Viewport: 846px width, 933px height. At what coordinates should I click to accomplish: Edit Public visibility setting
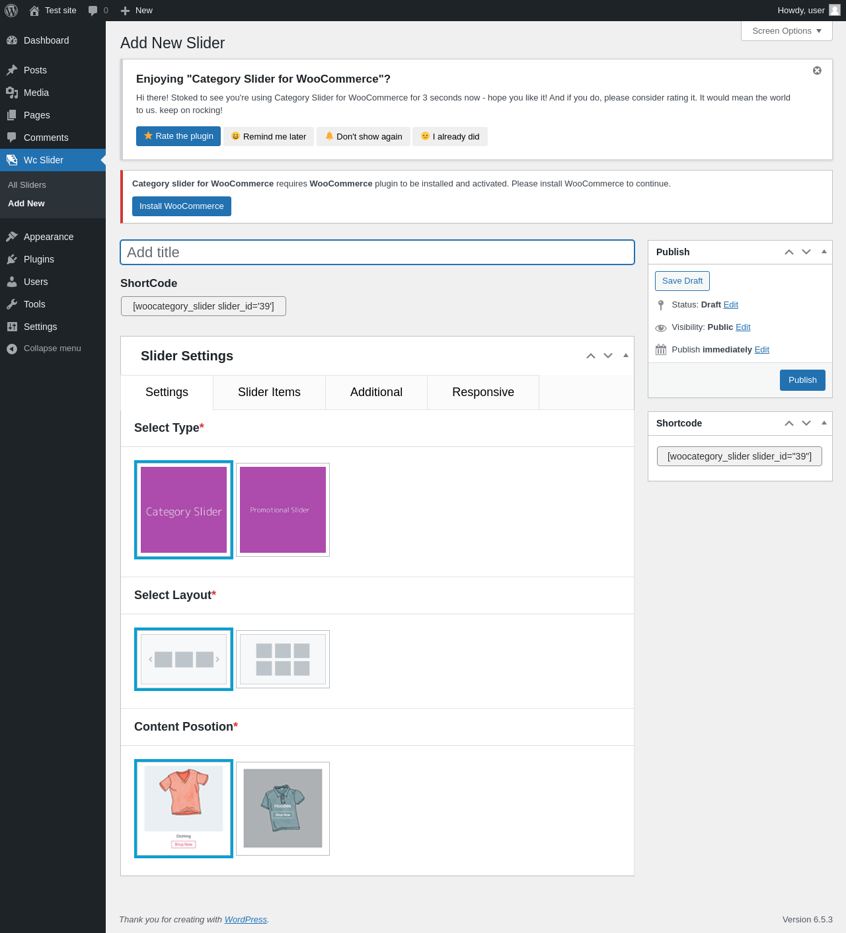pos(743,327)
